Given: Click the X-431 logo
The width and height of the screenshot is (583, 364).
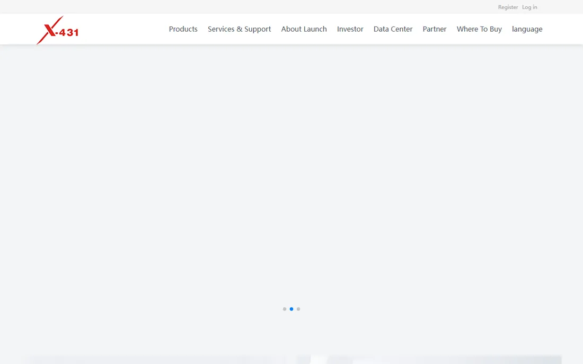Looking at the screenshot, I should coord(57,30).
